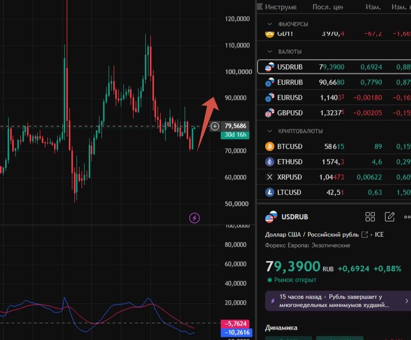
Task: Select the EURRUB watchlist row
Action: [334, 82]
